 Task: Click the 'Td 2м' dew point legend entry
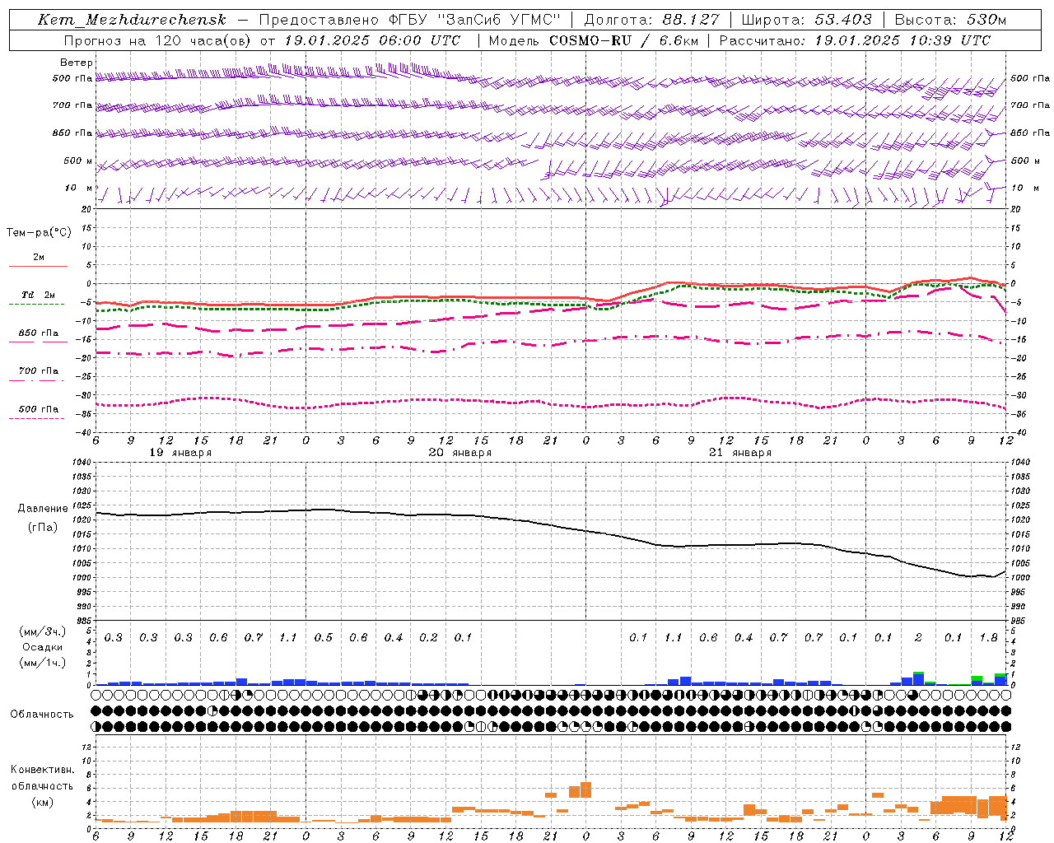point(39,295)
